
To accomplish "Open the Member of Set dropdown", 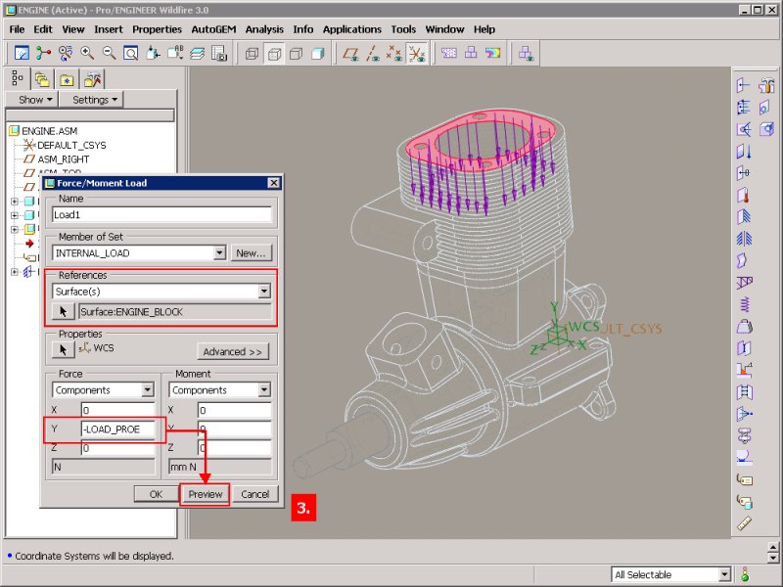I will (x=219, y=253).
